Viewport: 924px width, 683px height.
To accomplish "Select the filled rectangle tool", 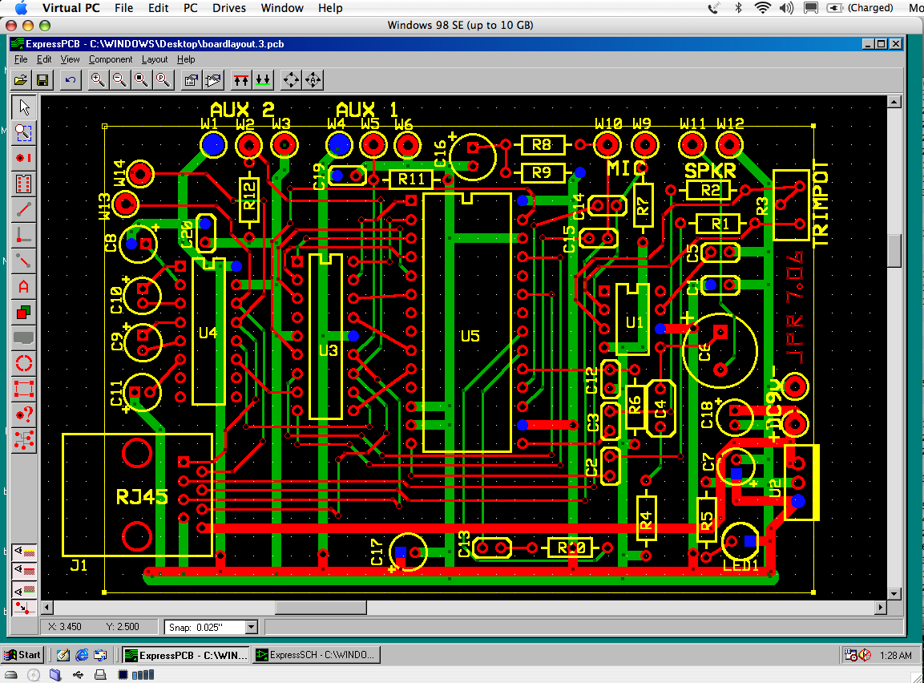I will click(x=23, y=312).
